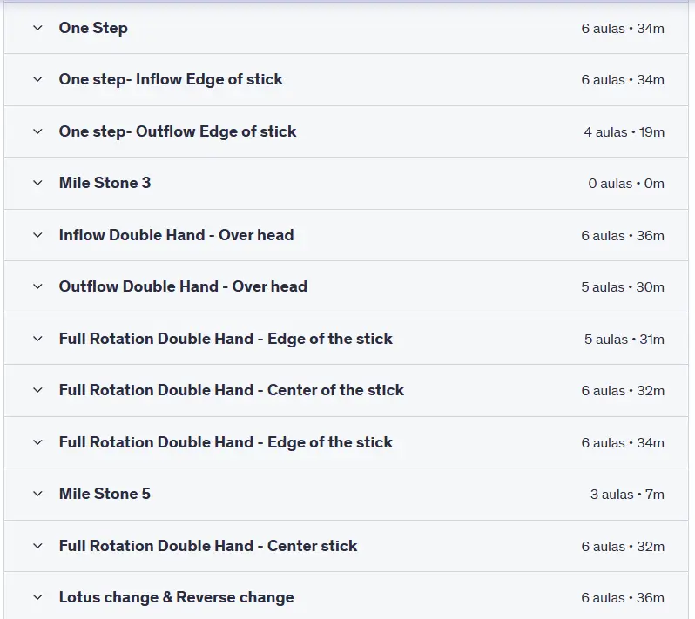Click the "0 aulas • 0m" label

point(626,184)
